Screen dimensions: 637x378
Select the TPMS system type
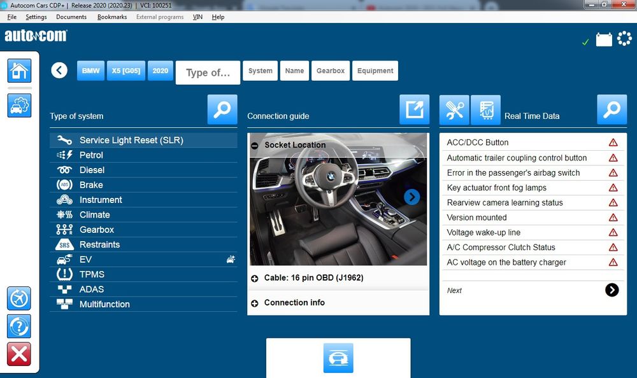point(143,274)
